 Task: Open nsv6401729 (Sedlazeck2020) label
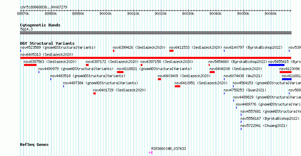click(x=119, y=90)
